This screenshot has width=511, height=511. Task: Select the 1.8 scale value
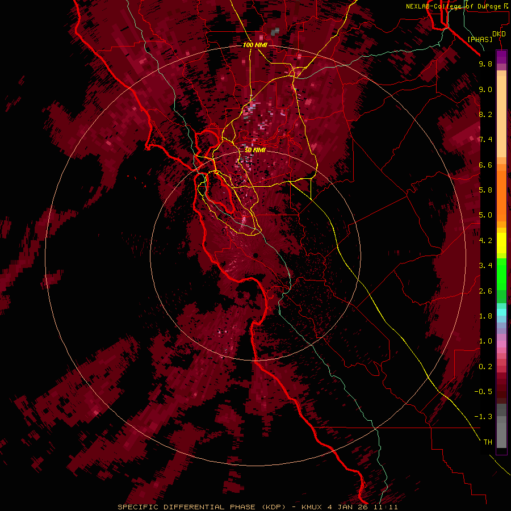pyautogui.click(x=485, y=316)
